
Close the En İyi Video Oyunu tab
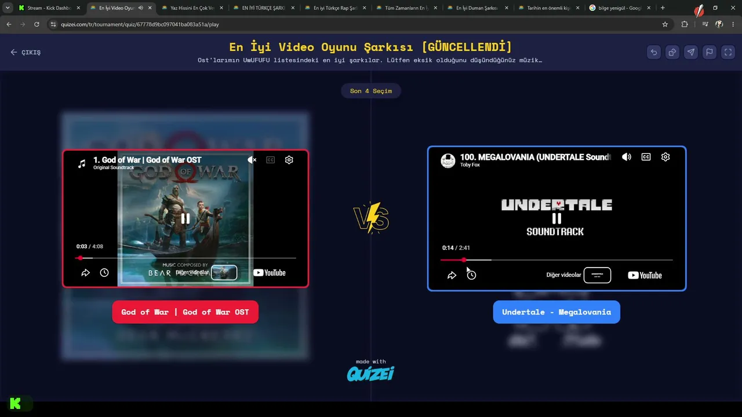pyautogui.click(x=150, y=8)
